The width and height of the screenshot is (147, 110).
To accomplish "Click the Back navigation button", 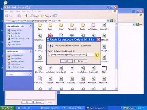I will coord(9,16).
